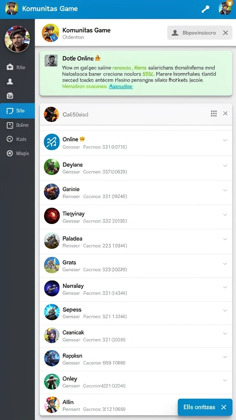Select the Paladea list entry name

coord(72,238)
